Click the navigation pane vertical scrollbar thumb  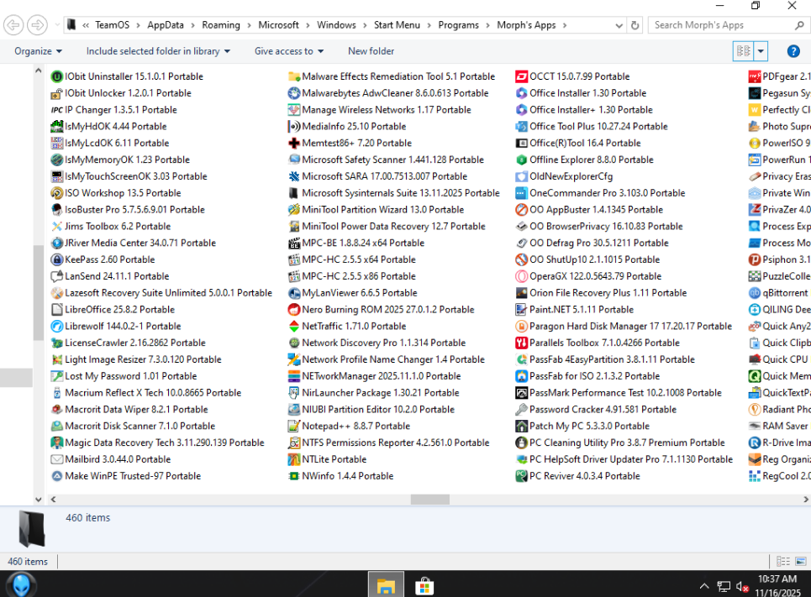pyautogui.click(x=39, y=292)
